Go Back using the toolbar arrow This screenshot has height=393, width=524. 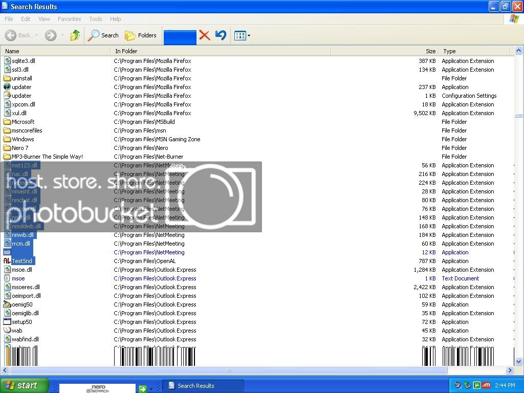pyautogui.click(x=18, y=35)
